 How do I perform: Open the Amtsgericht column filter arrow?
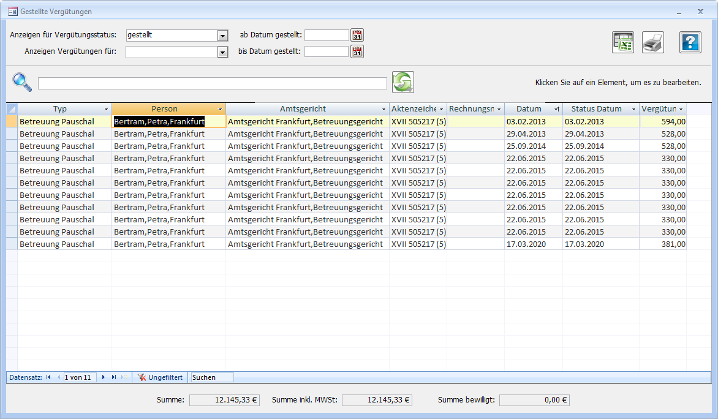pyautogui.click(x=384, y=109)
